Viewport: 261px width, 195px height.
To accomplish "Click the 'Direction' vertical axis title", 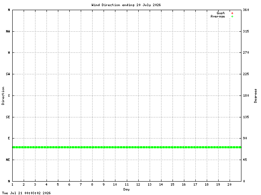I will coord(3,96).
